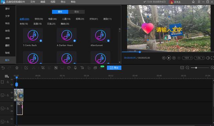Download the A Darker Heart track
This screenshot has height=126, width=214.
coord(75,41)
